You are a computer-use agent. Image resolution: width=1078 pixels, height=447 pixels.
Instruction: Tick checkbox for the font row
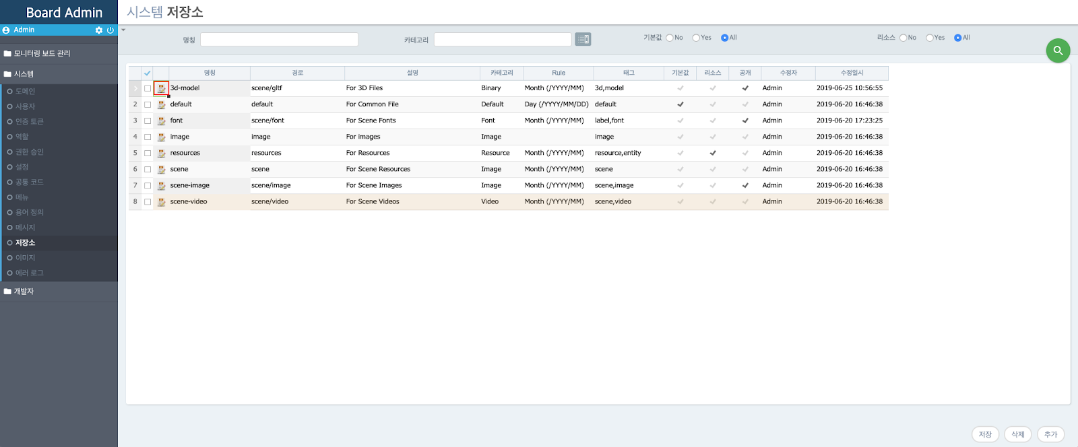pos(147,121)
